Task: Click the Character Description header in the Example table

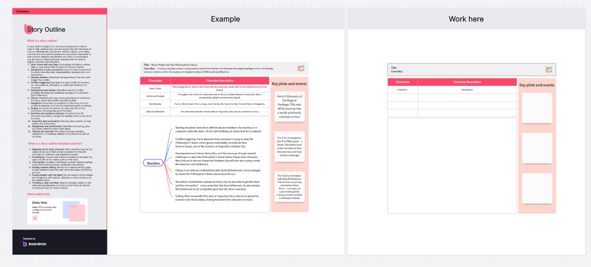Action: [219, 80]
